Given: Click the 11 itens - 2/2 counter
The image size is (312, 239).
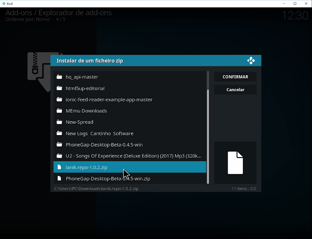Looking at the screenshot, I should (x=244, y=189).
